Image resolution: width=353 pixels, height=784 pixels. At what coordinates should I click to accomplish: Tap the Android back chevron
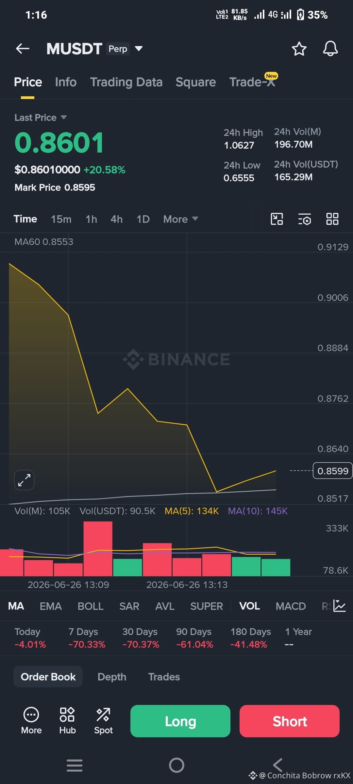point(278,765)
